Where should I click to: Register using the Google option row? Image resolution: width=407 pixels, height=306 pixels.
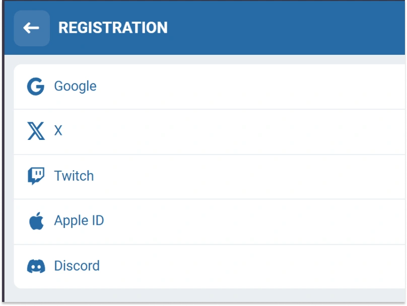tap(227, 87)
